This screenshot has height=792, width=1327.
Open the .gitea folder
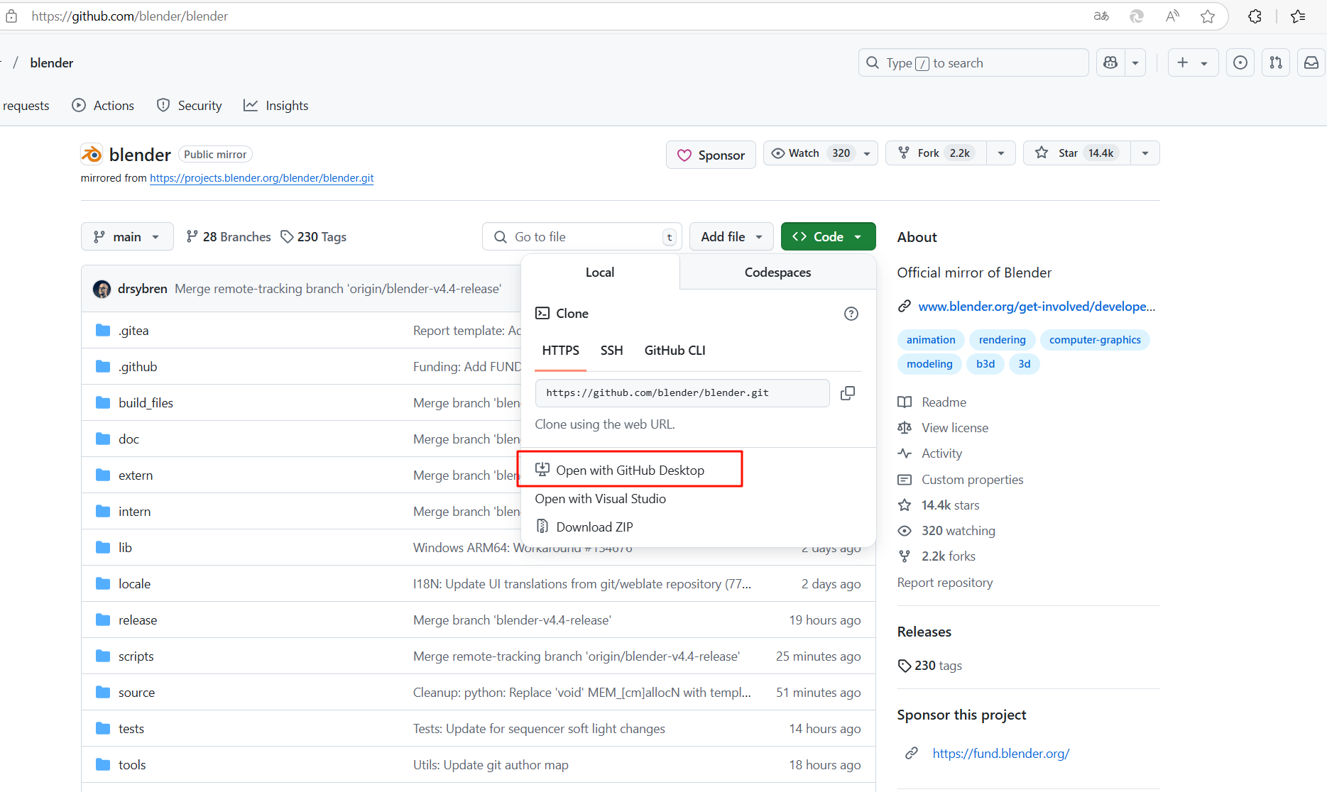[x=133, y=331]
